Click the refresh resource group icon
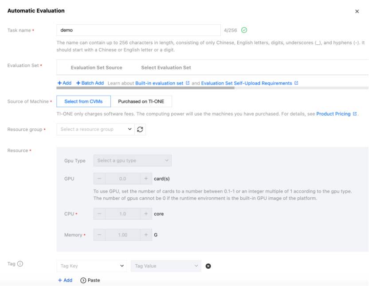 click(x=140, y=129)
